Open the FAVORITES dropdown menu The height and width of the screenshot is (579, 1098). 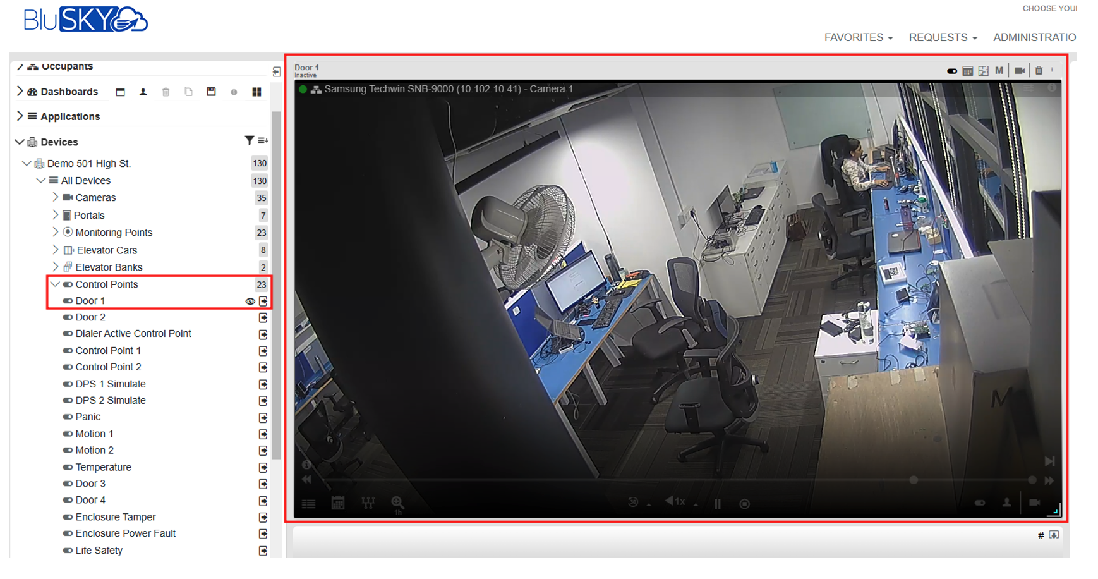858,38
